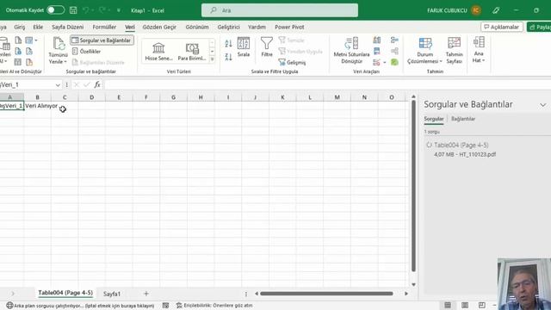This screenshot has width=551, height=310.
Task: Toggle the Filtre funnel button
Action: 267,47
